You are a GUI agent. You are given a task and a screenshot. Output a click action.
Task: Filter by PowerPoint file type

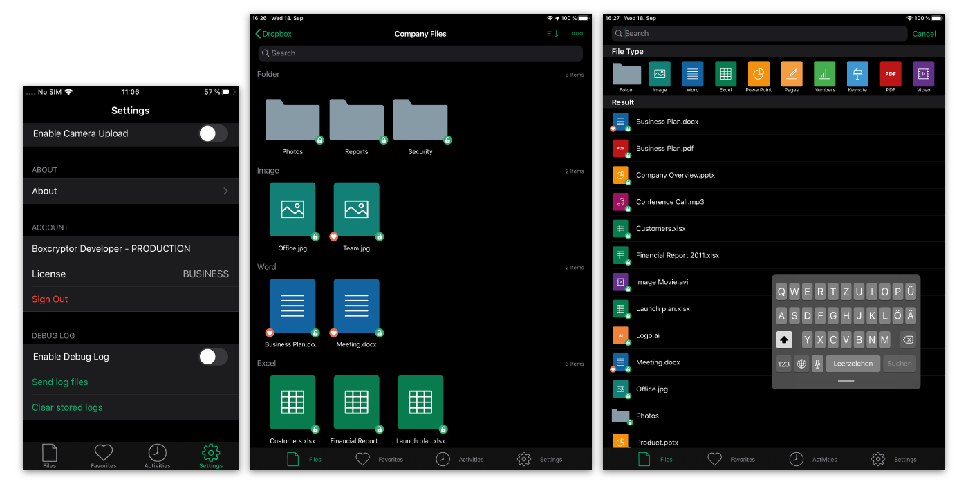click(x=758, y=77)
